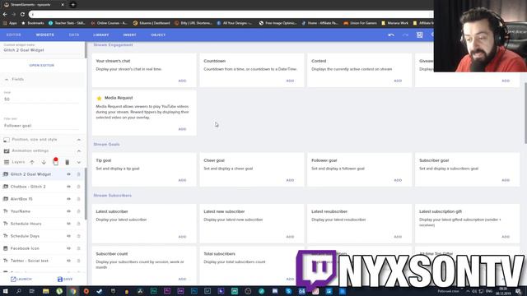The width and height of the screenshot is (527, 296).
Task: Open the Editor menu tab
Action: click(x=14, y=35)
